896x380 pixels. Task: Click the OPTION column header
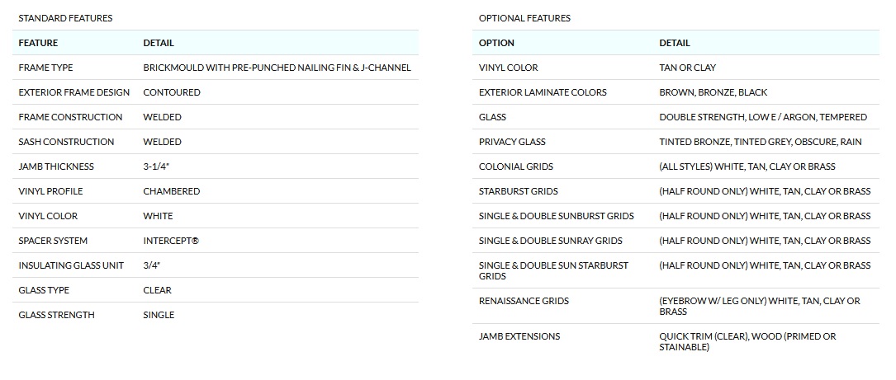pos(496,43)
